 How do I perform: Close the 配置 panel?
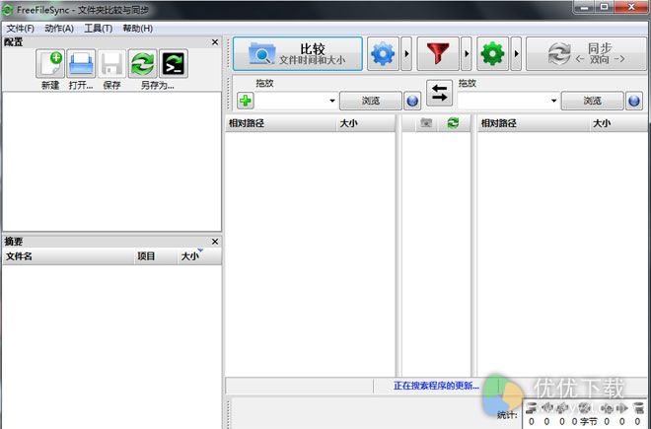click(215, 42)
